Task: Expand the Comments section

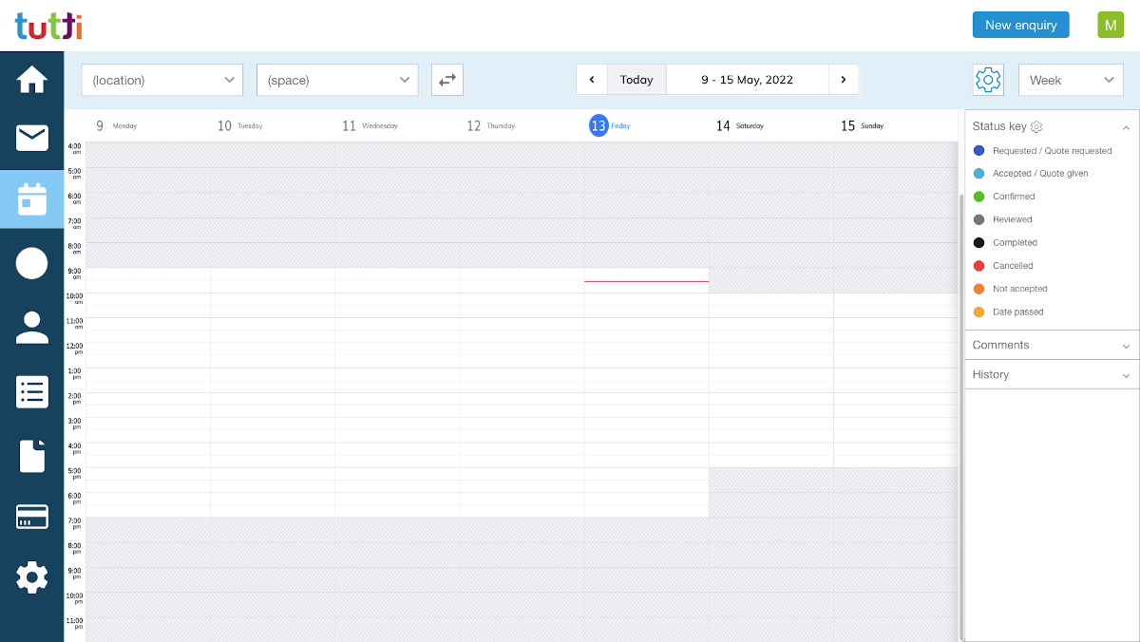Action: point(1051,345)
